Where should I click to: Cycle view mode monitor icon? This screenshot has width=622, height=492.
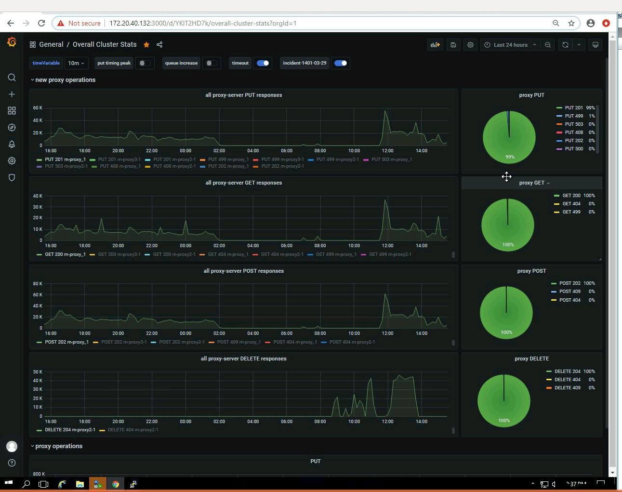(596, 45)
